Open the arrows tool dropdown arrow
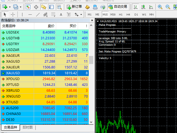The height and width of the screenshot is (133, 177). (x=81, y=14)
